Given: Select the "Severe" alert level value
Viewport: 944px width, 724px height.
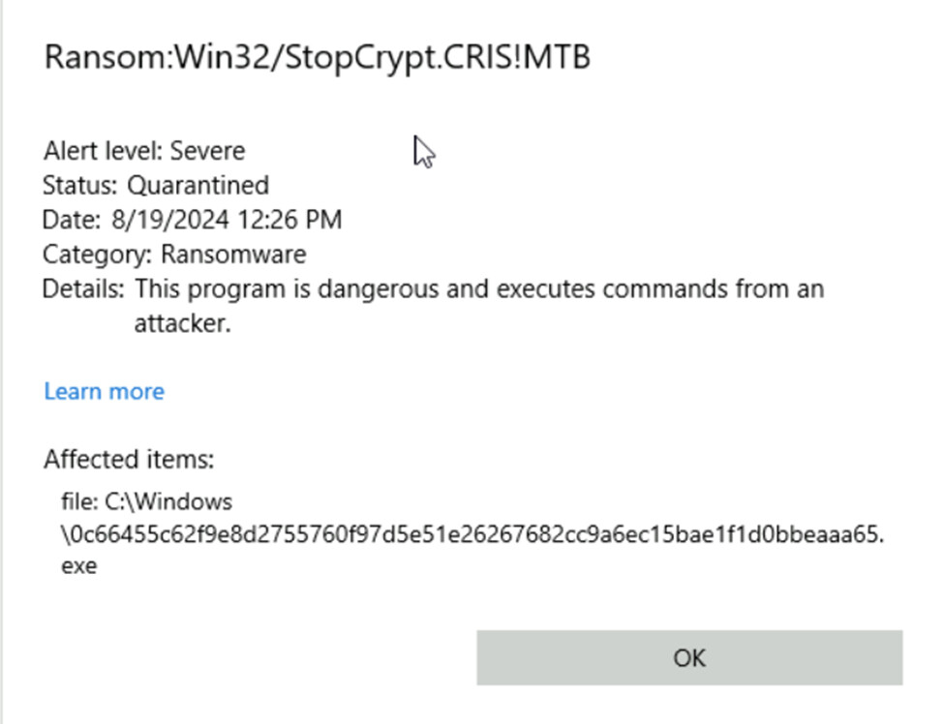Looking at the screenshot, I should (207, 151).
